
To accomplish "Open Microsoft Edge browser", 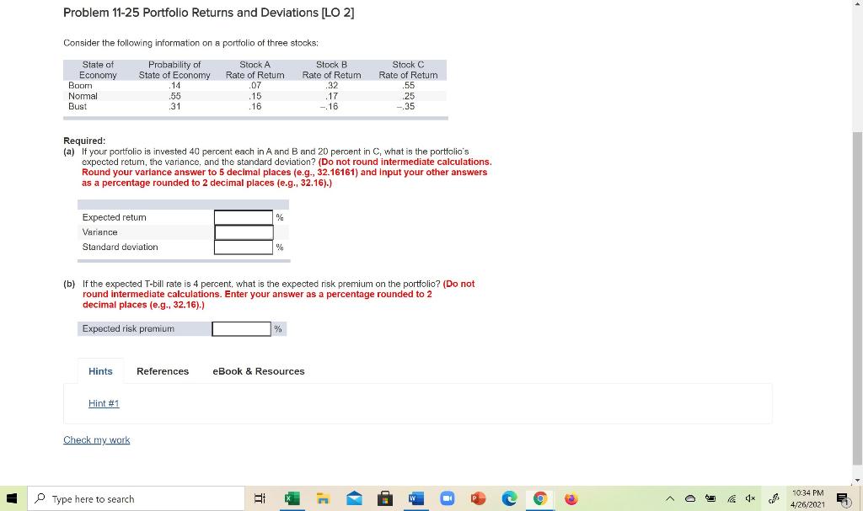I will 508,498.
